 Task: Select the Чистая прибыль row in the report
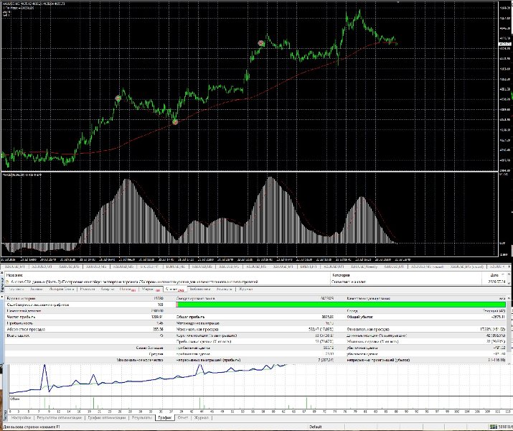[85, 317]
